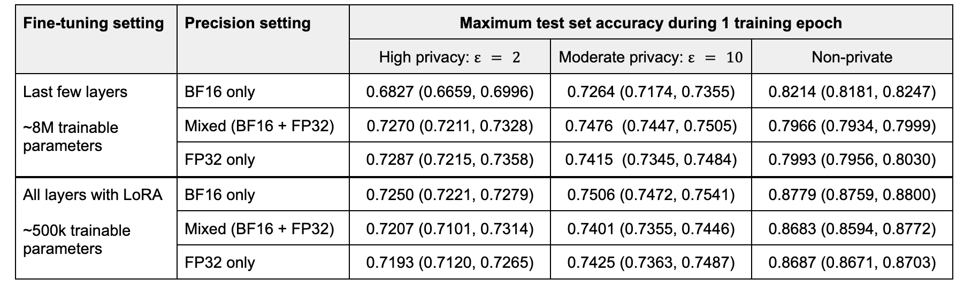964x287 pixels.
Task: Select the 0.8214 non-private accuracy cell
Action: pos(852,92)
